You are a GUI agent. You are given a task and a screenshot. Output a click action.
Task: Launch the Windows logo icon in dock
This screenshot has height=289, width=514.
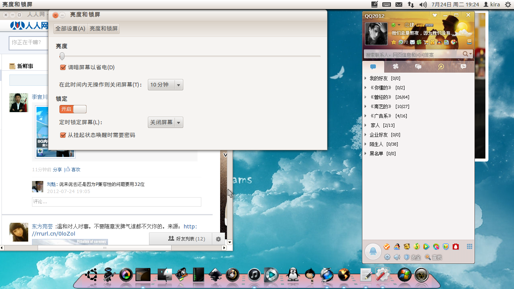tap(405, 275)
